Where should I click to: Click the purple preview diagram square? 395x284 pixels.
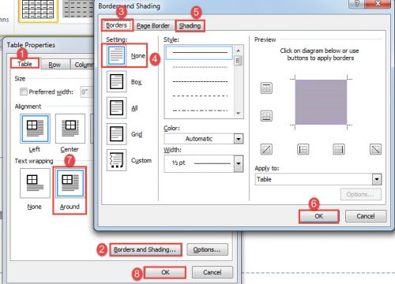click(x=321, y=102)
